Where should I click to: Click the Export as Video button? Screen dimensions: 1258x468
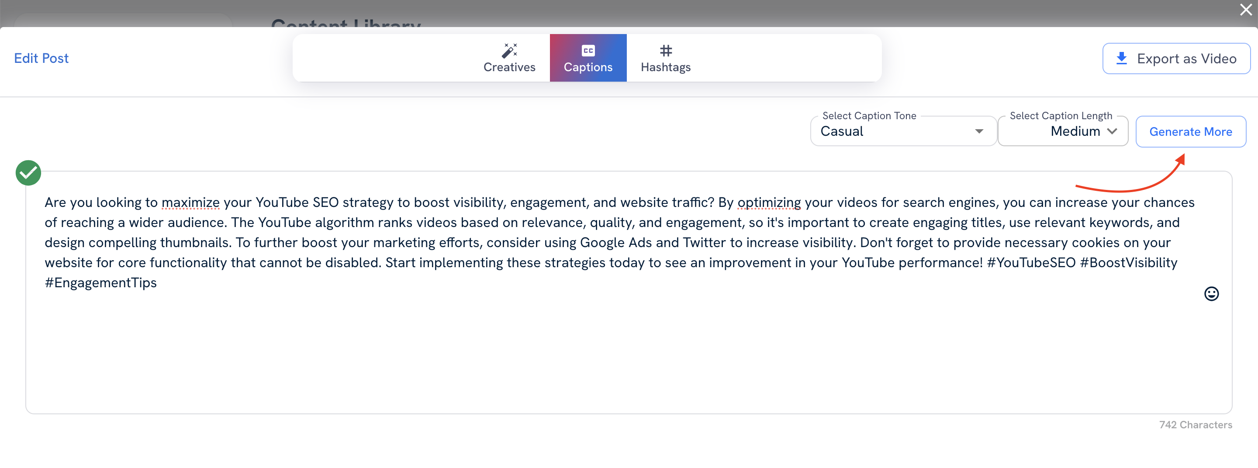[x=1176, y=58]
